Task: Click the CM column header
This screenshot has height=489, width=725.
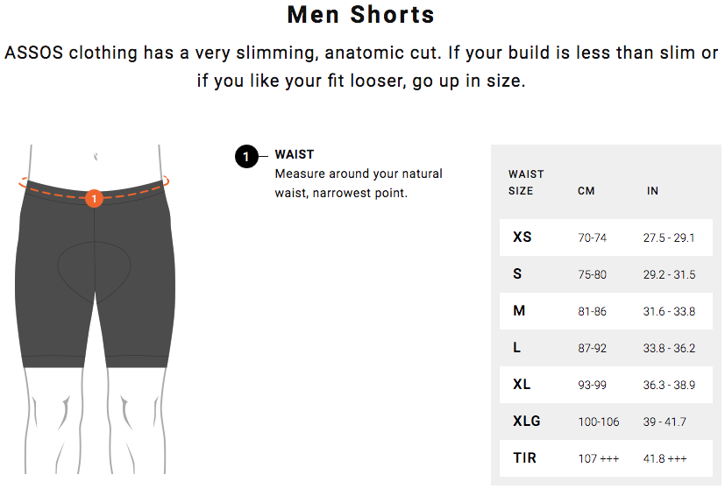Action: coord(586,191)
